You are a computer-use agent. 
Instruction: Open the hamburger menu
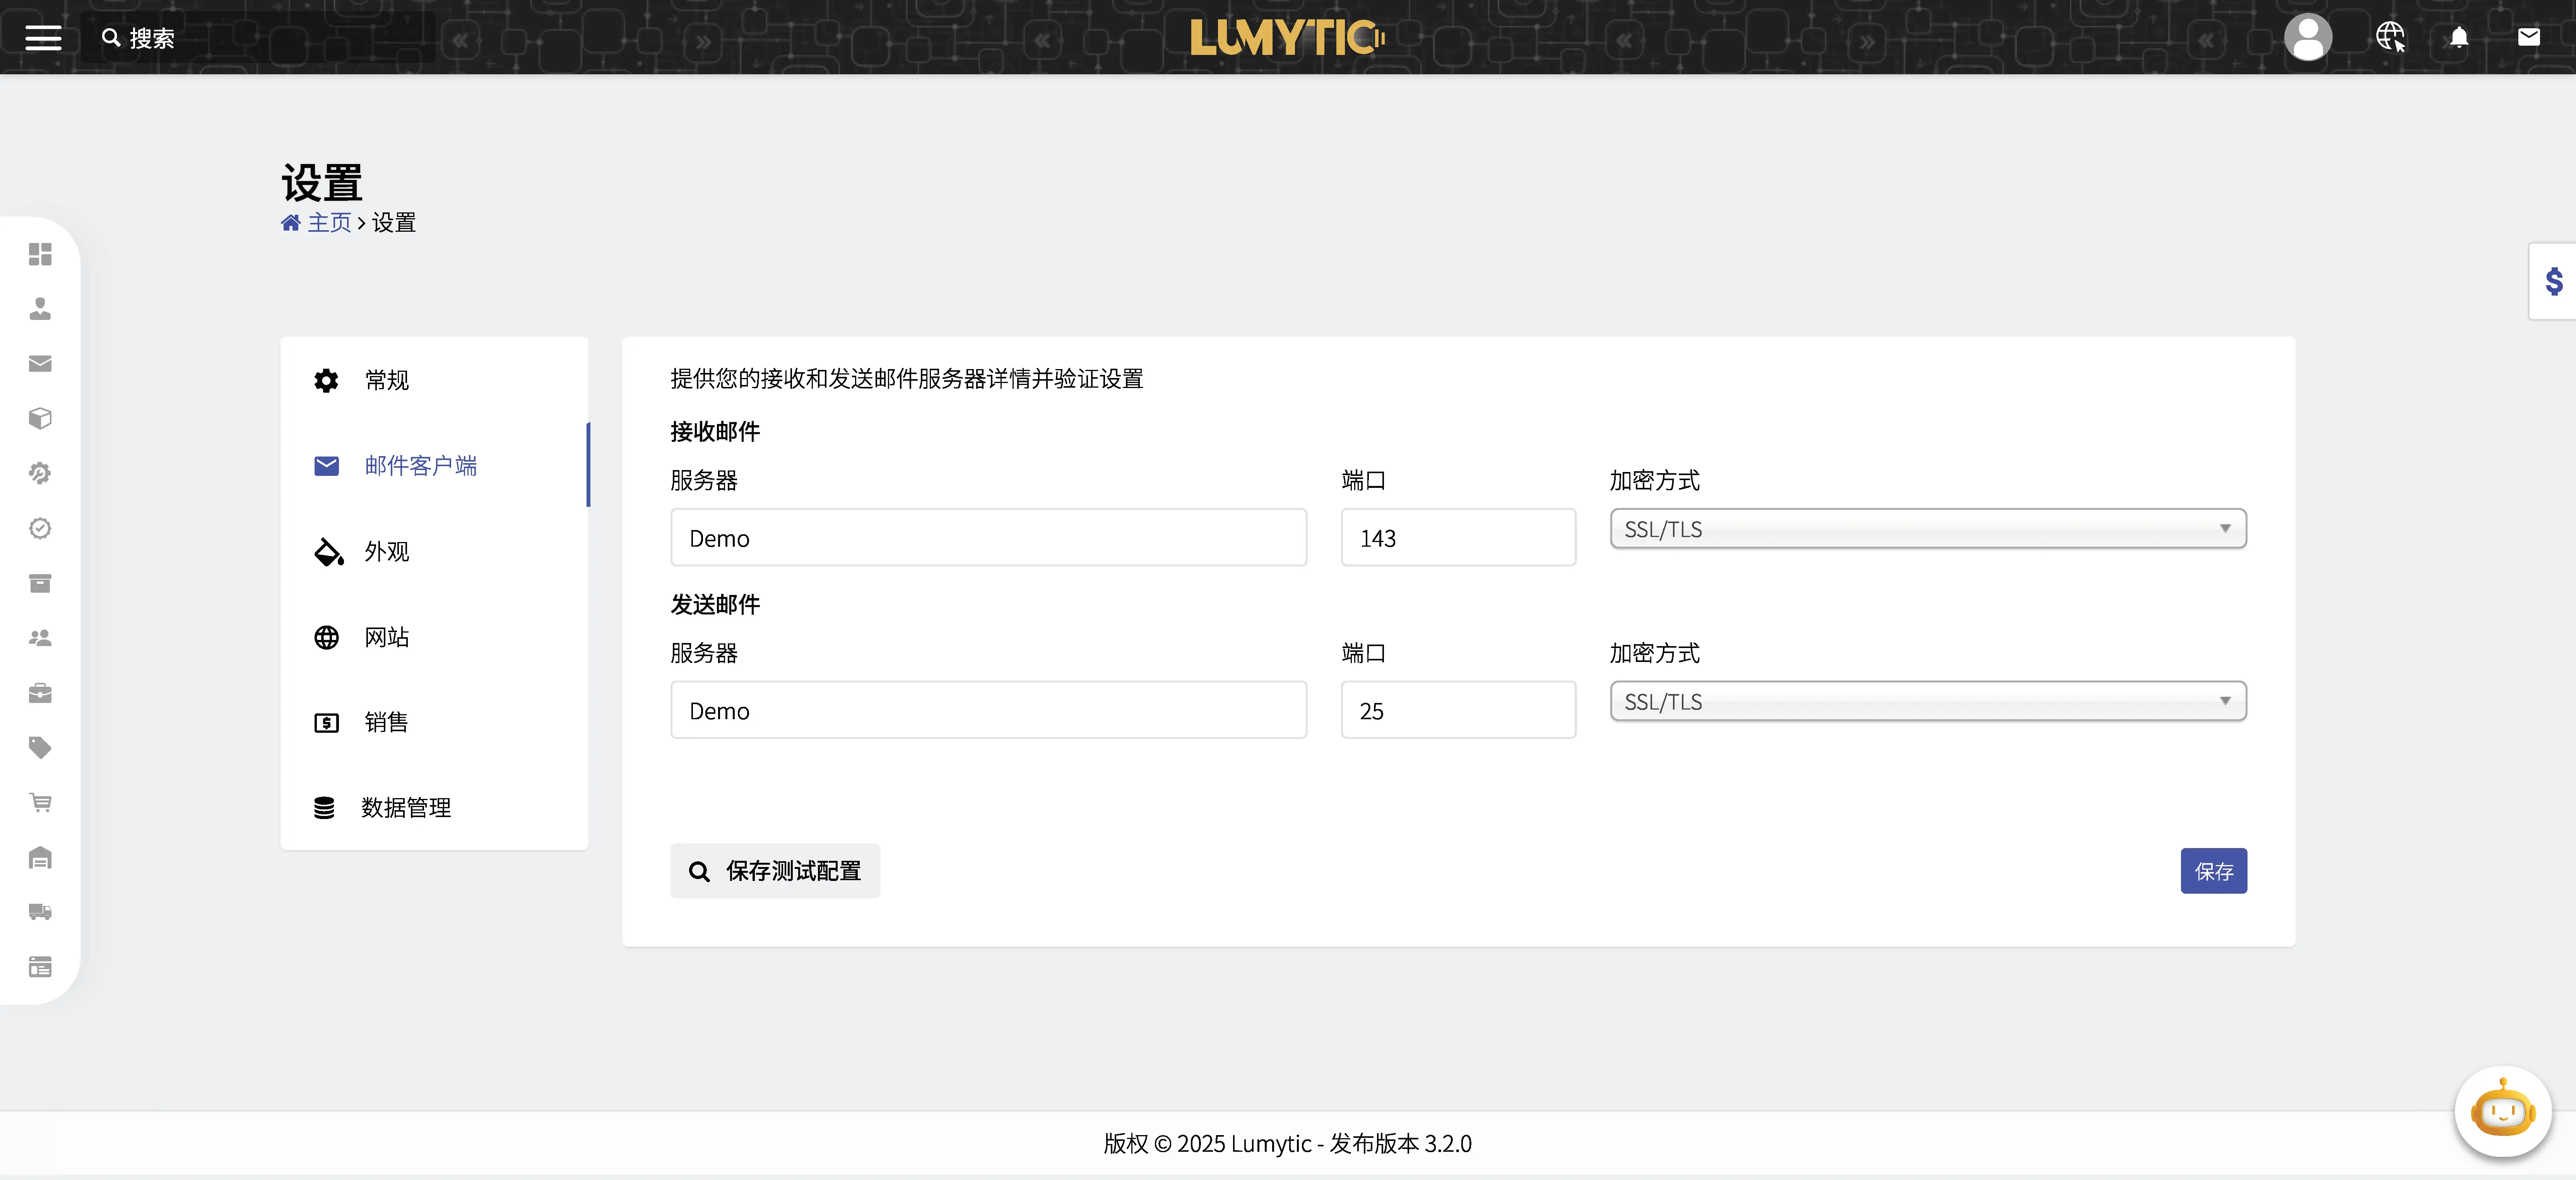coord(42,37)
